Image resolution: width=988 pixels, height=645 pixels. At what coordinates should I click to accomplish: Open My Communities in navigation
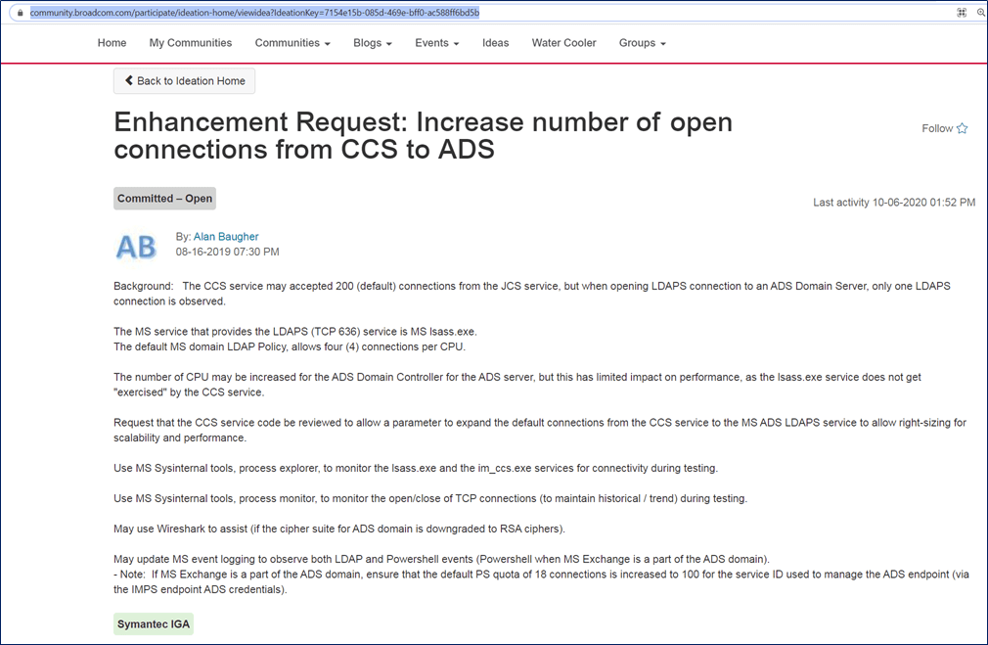pos(191,43)
